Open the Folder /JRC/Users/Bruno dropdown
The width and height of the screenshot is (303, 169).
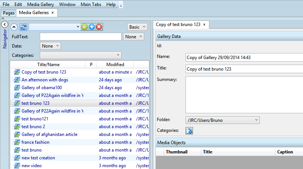click(x=222, y=120)
